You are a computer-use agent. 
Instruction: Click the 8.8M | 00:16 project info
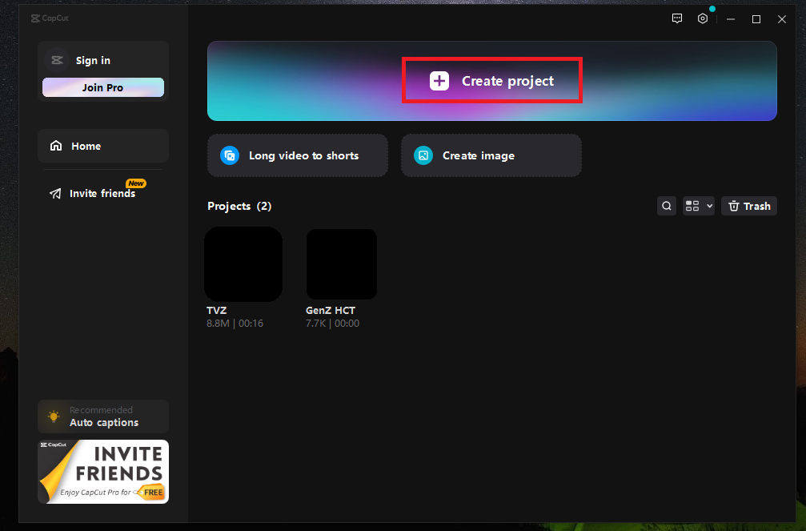[x=235, y=323]
